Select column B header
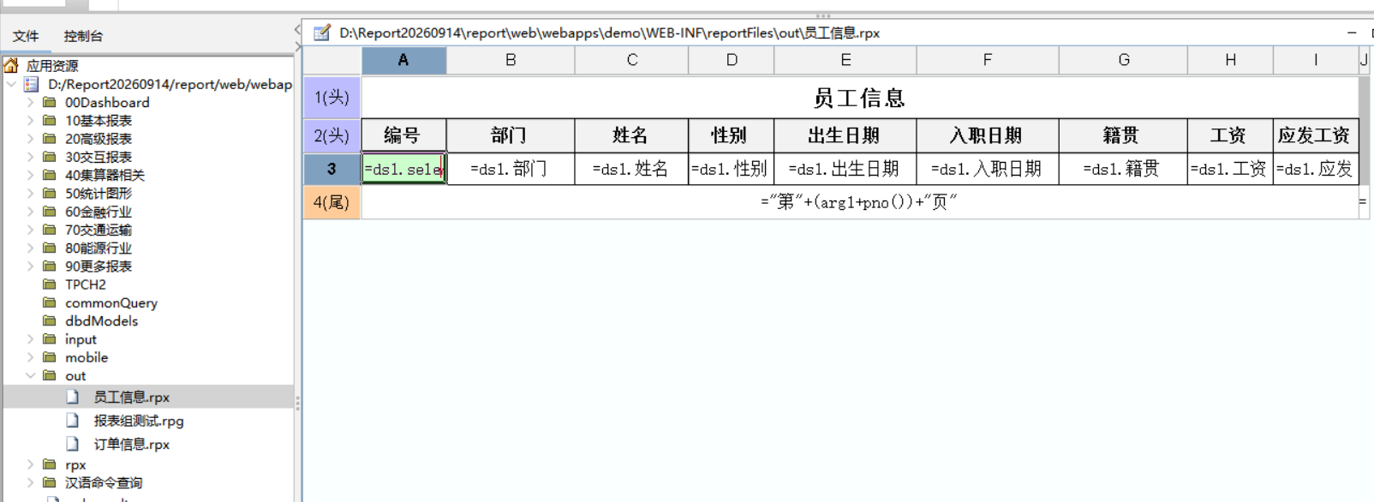The height and width of the screenshot is (502, 1374). 511,60
